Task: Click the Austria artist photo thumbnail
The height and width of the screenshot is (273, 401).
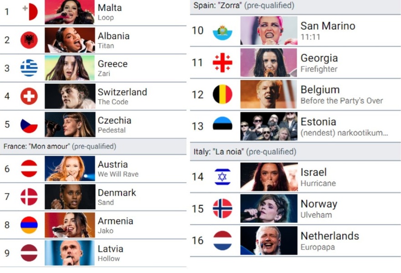Action: (68, 169)
